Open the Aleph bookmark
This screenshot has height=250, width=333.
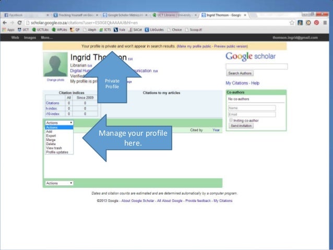pos(90,30)
